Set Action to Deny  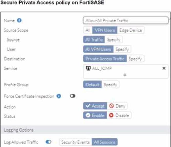[117, 106]
